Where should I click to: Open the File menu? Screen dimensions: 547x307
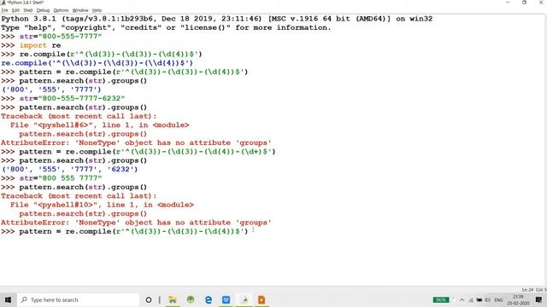pos(4,10)
